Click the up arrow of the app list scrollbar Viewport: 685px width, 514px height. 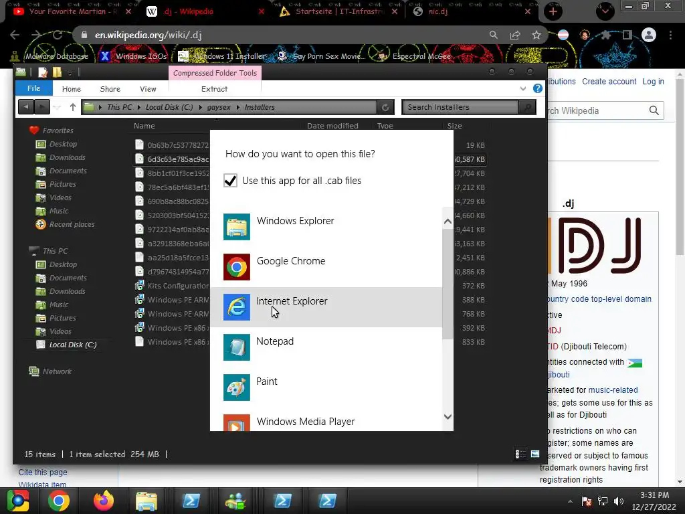(x=448, y=222)
